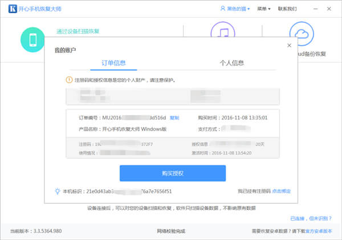Switch to the 订单信息 tab

[x=113, y=63]
